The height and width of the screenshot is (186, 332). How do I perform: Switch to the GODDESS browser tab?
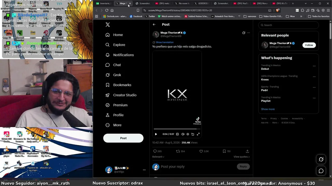click(x=202, y=3)
